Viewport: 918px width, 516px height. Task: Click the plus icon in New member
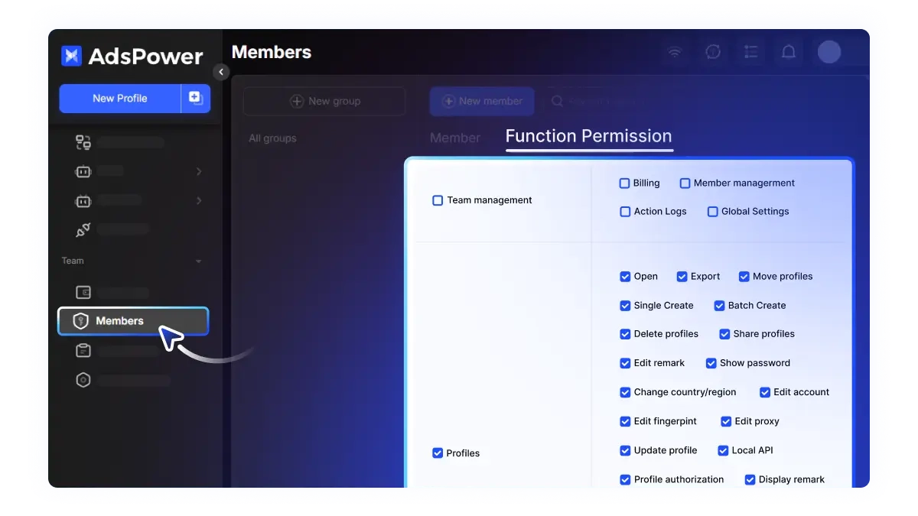[x=449, y=101]
